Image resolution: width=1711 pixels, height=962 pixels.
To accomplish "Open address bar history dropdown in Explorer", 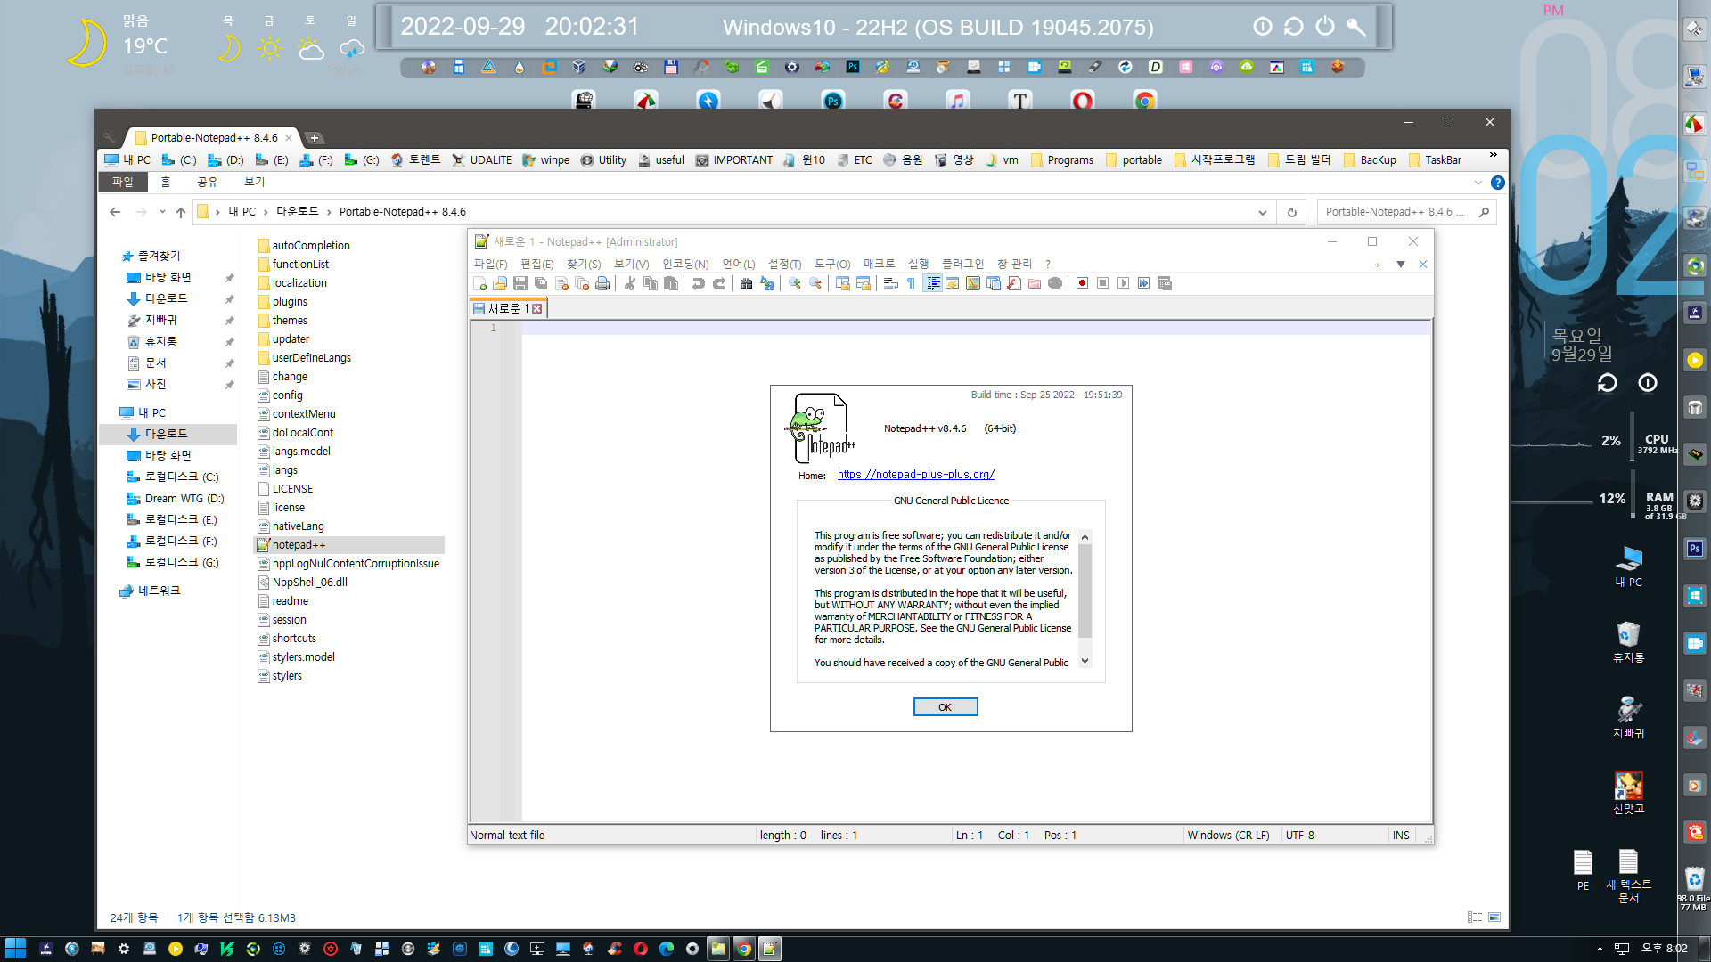I will point(1262,212).
